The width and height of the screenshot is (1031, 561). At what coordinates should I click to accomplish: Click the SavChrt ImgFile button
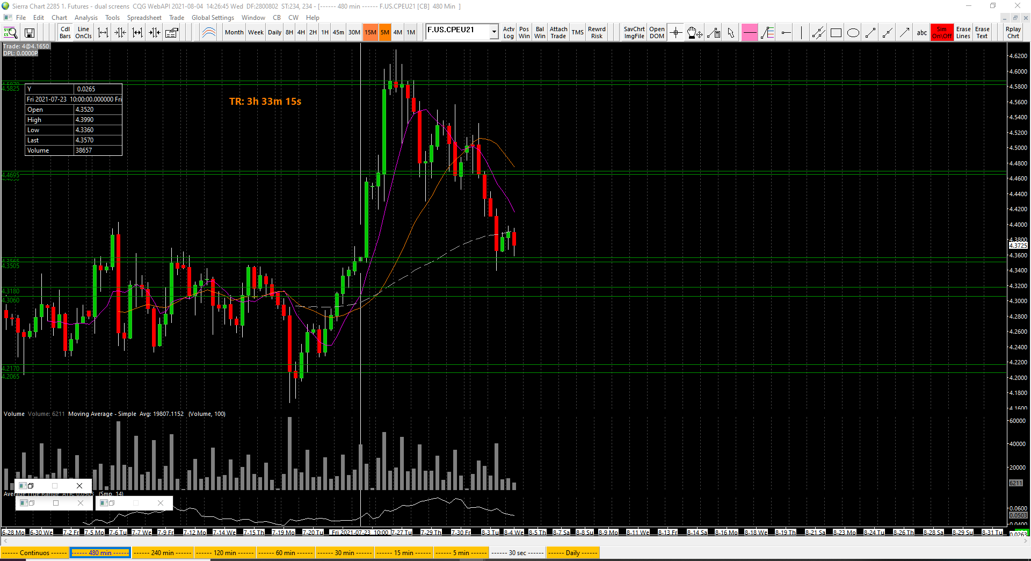(634, 33)
